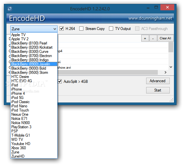Open Advanced settings
Viewport: 183px width, 165px height.
point(158,81)
